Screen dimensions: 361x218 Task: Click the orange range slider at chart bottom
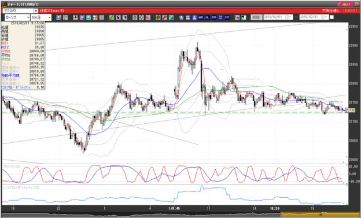pyautogui.click(x=321, y=215)
